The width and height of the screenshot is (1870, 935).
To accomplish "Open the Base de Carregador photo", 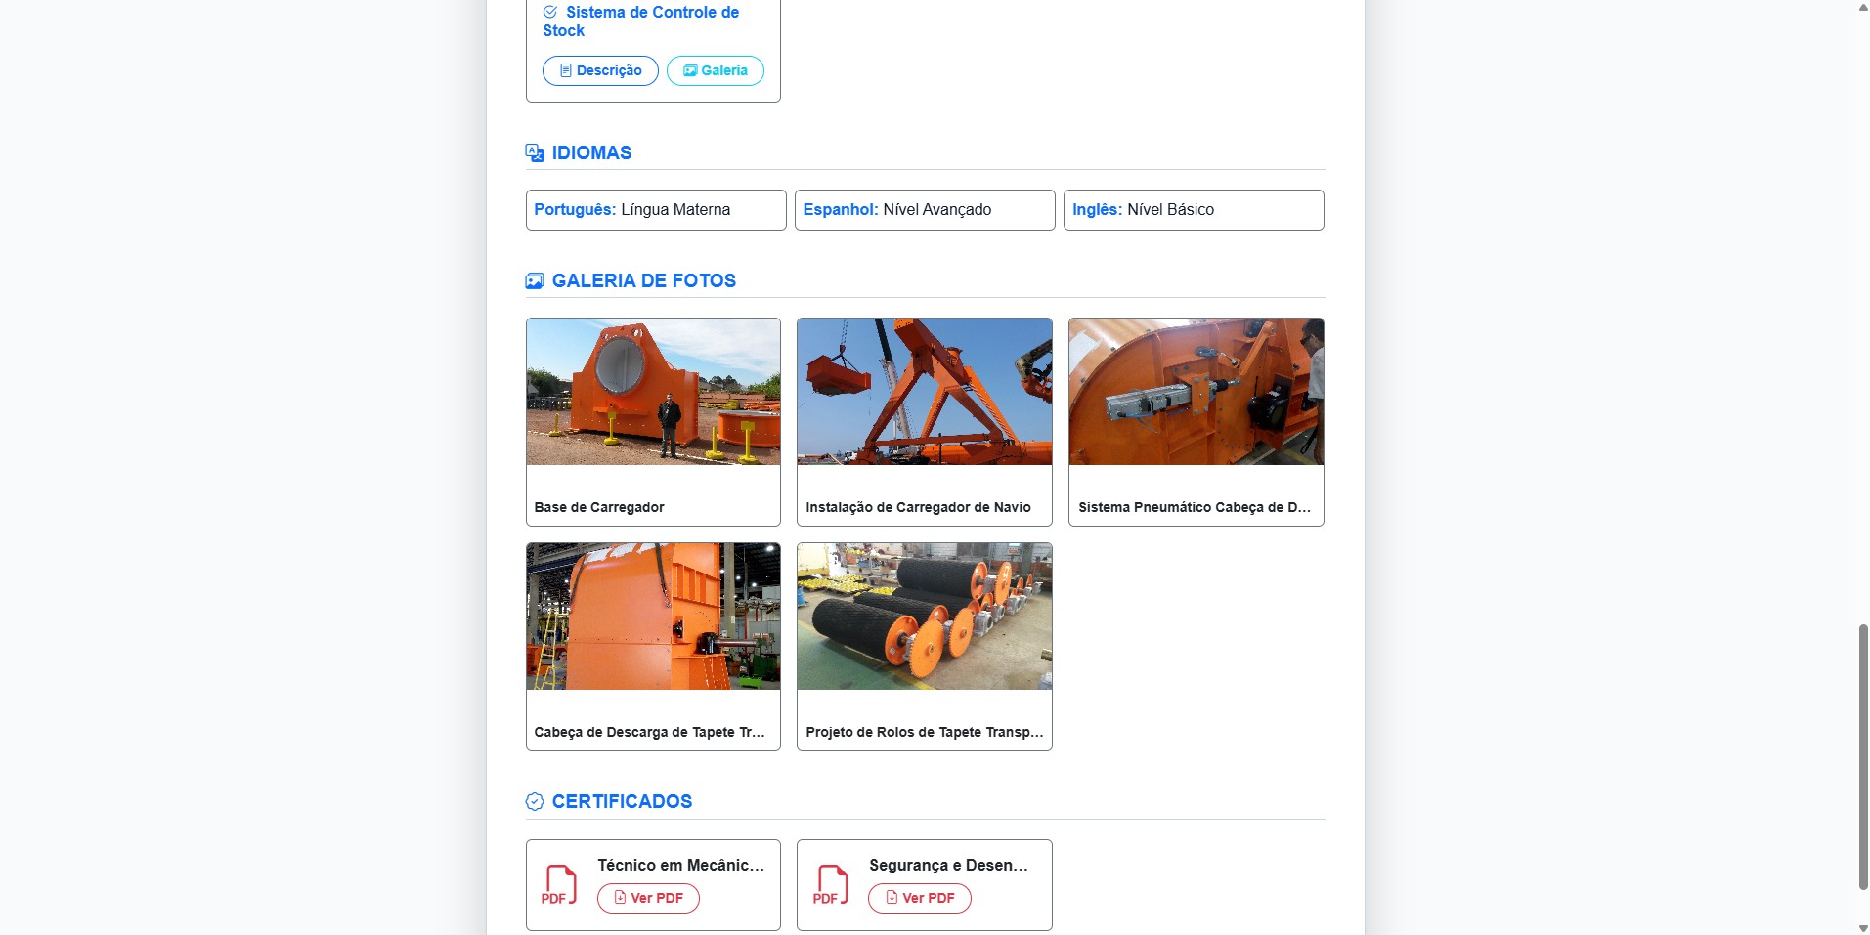I will tap(653, 422).
